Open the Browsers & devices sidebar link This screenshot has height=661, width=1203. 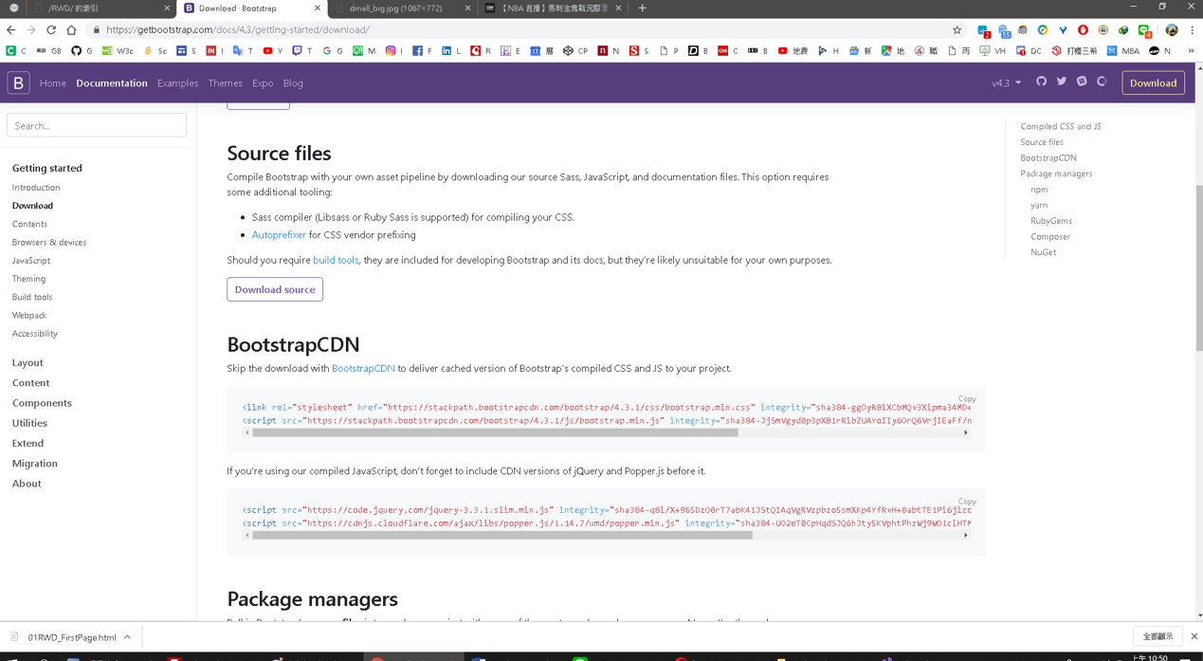click(49, 243)
